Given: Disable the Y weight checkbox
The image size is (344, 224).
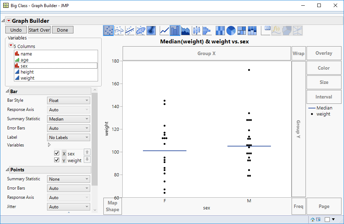Looking at the screenshot, I should (56, 160).
